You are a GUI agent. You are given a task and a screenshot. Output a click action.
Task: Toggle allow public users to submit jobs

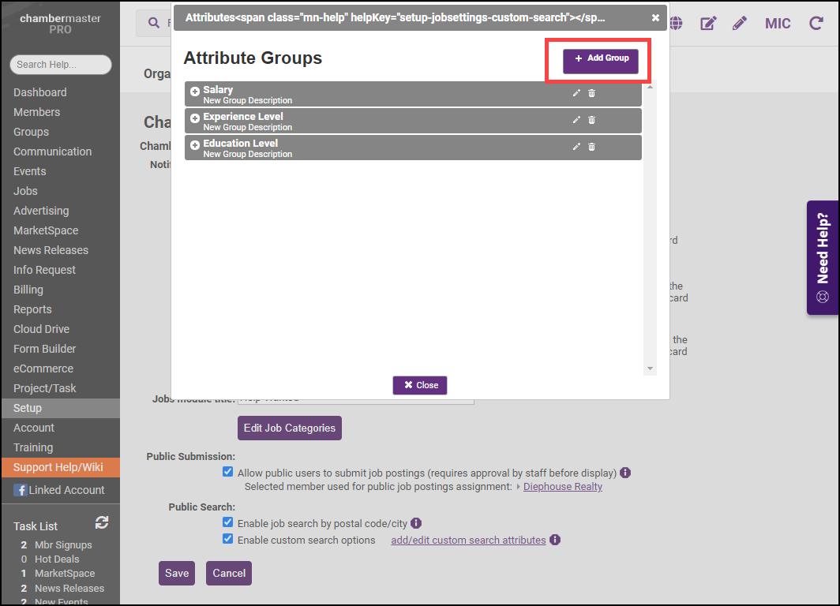(x=228, y=473)
